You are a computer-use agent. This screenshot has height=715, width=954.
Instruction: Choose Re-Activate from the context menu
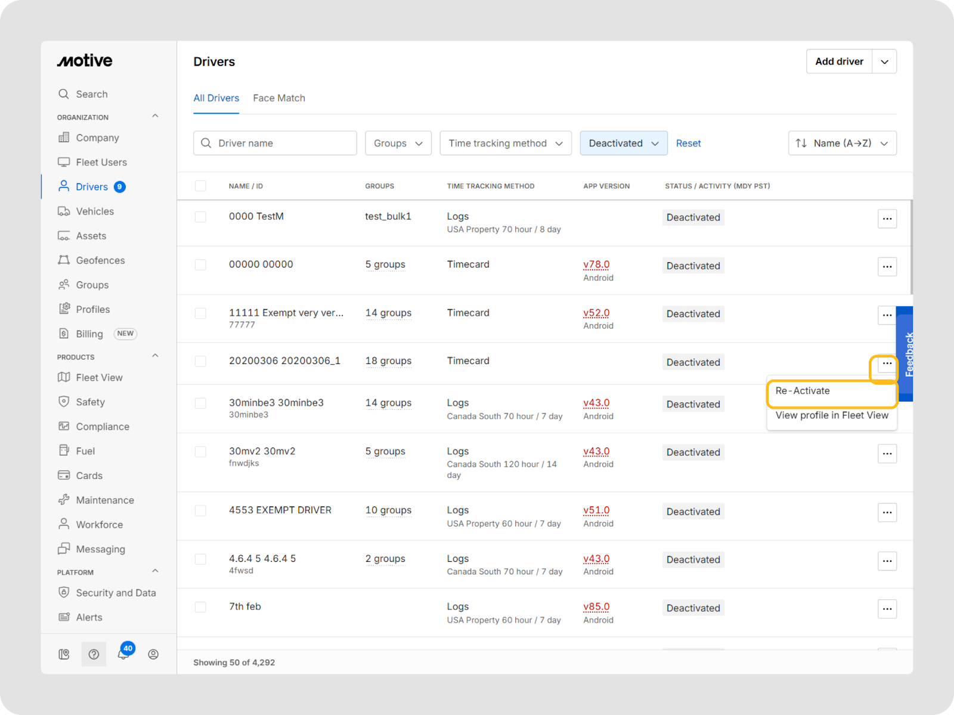pos(803,391)
